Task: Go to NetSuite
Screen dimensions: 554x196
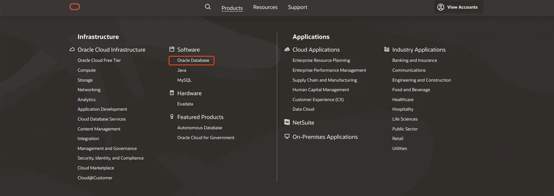Action: point(304,122)
